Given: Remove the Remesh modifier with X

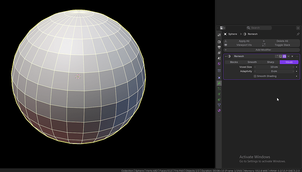Looking at the screenshot, I should [292, 56].
